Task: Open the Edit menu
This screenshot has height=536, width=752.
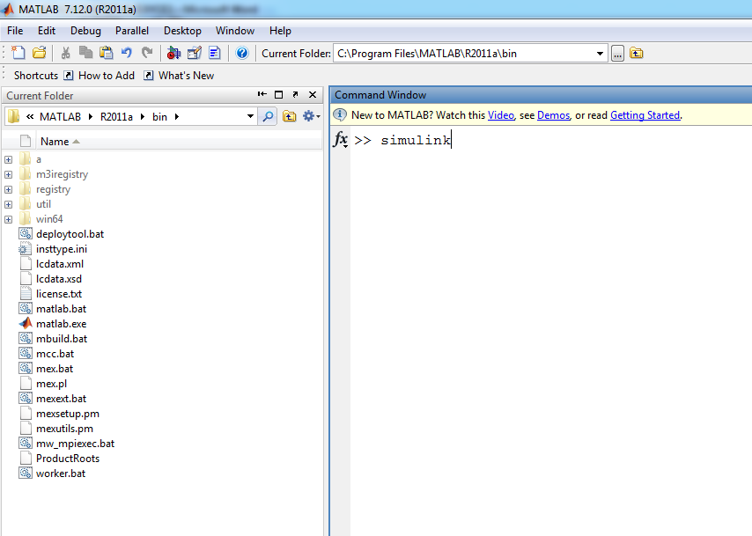Action: click(x=47, y=31)
